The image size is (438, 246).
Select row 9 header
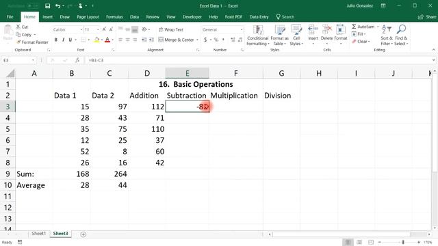coord(8,174)
